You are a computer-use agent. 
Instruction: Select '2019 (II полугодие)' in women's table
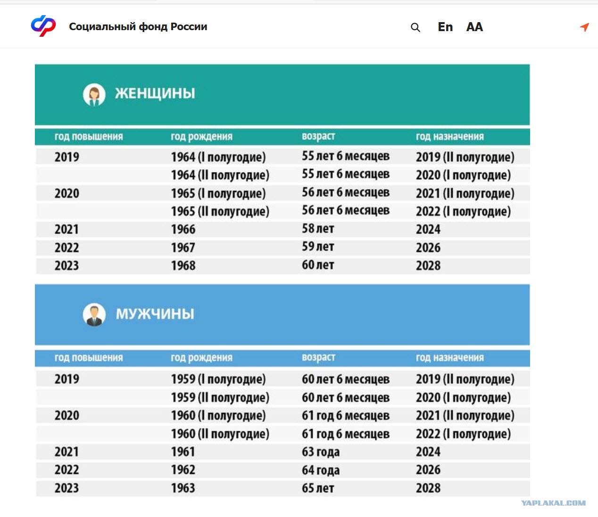click(x=465, y=157)
